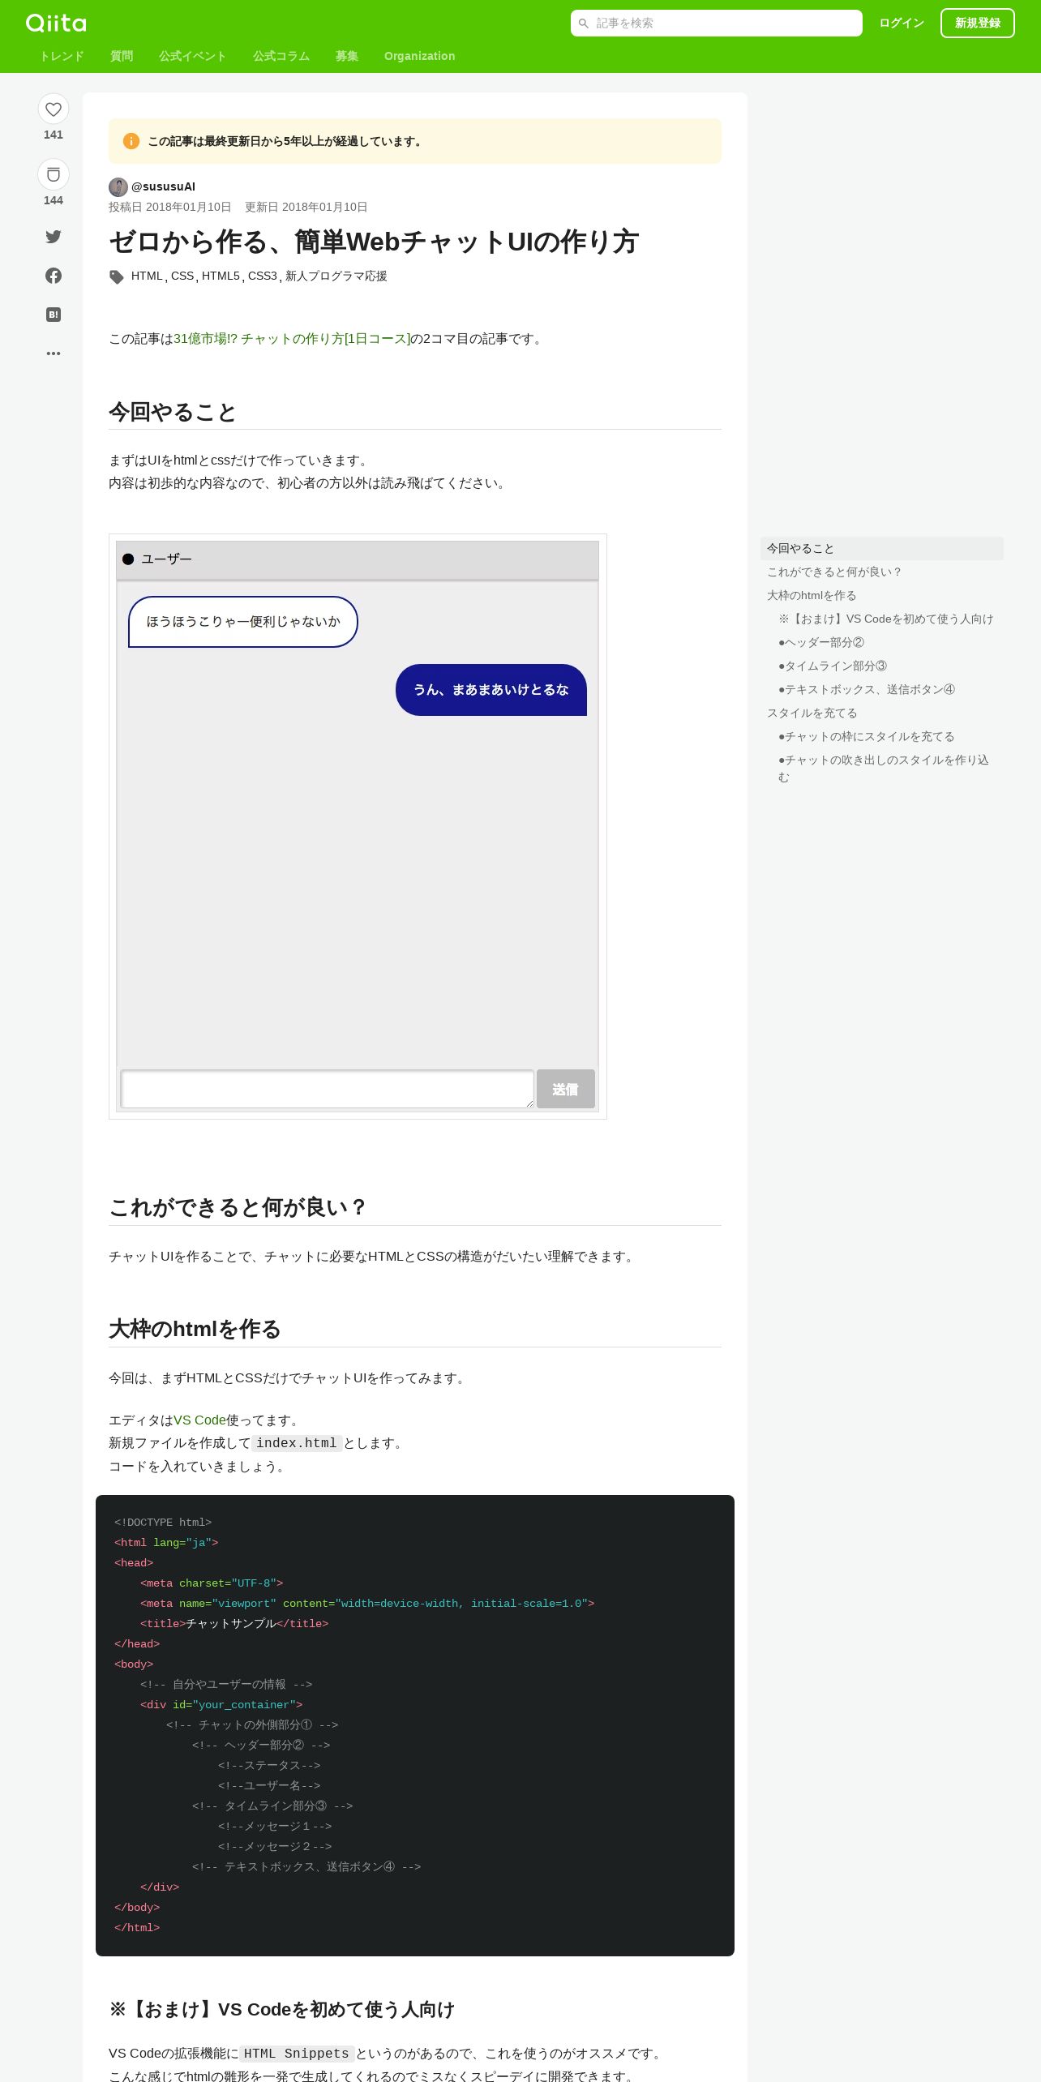The width and height of the screenshot is (1041, 2082).
Task: Click the <!DOCTYPE html> code line
Action: pos(163,1523)
